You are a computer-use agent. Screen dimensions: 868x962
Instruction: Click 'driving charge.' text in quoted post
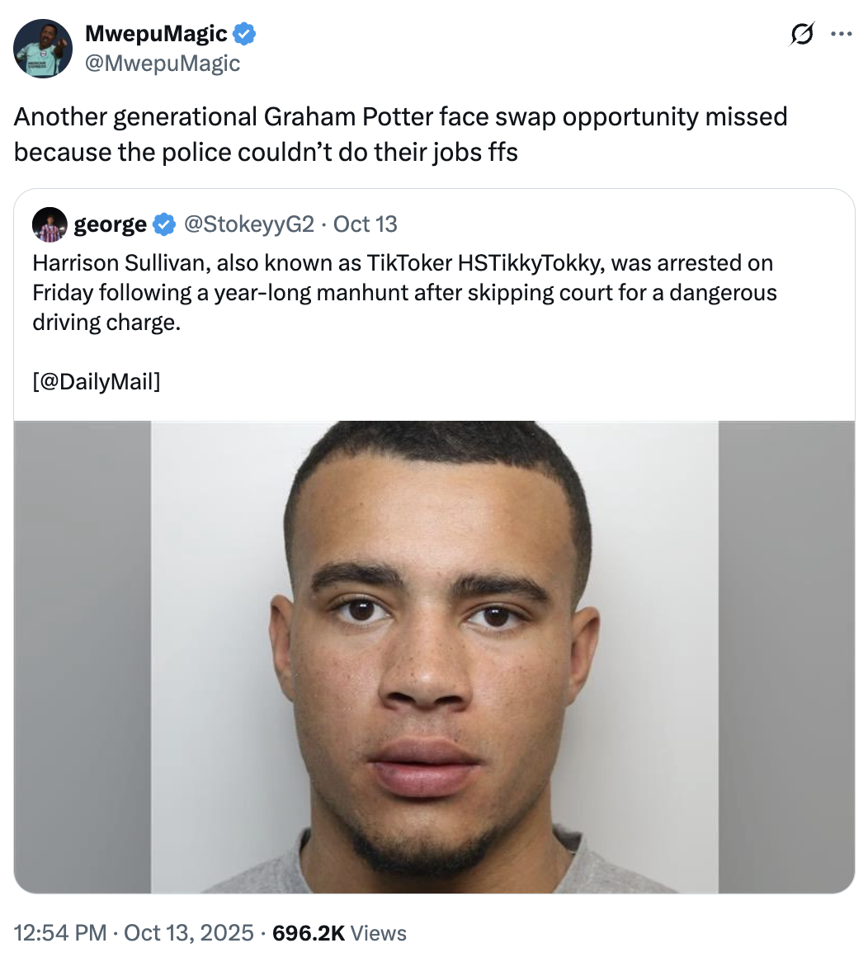tap(106, 322)
